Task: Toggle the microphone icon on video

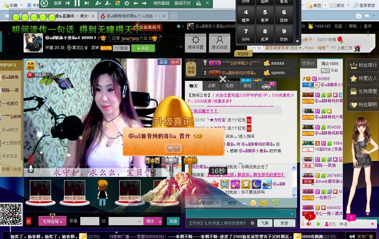Action: pyautogui.click(x=31, y=169)
